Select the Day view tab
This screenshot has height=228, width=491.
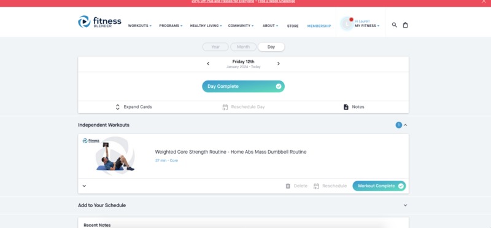click(x=271, y=47)
